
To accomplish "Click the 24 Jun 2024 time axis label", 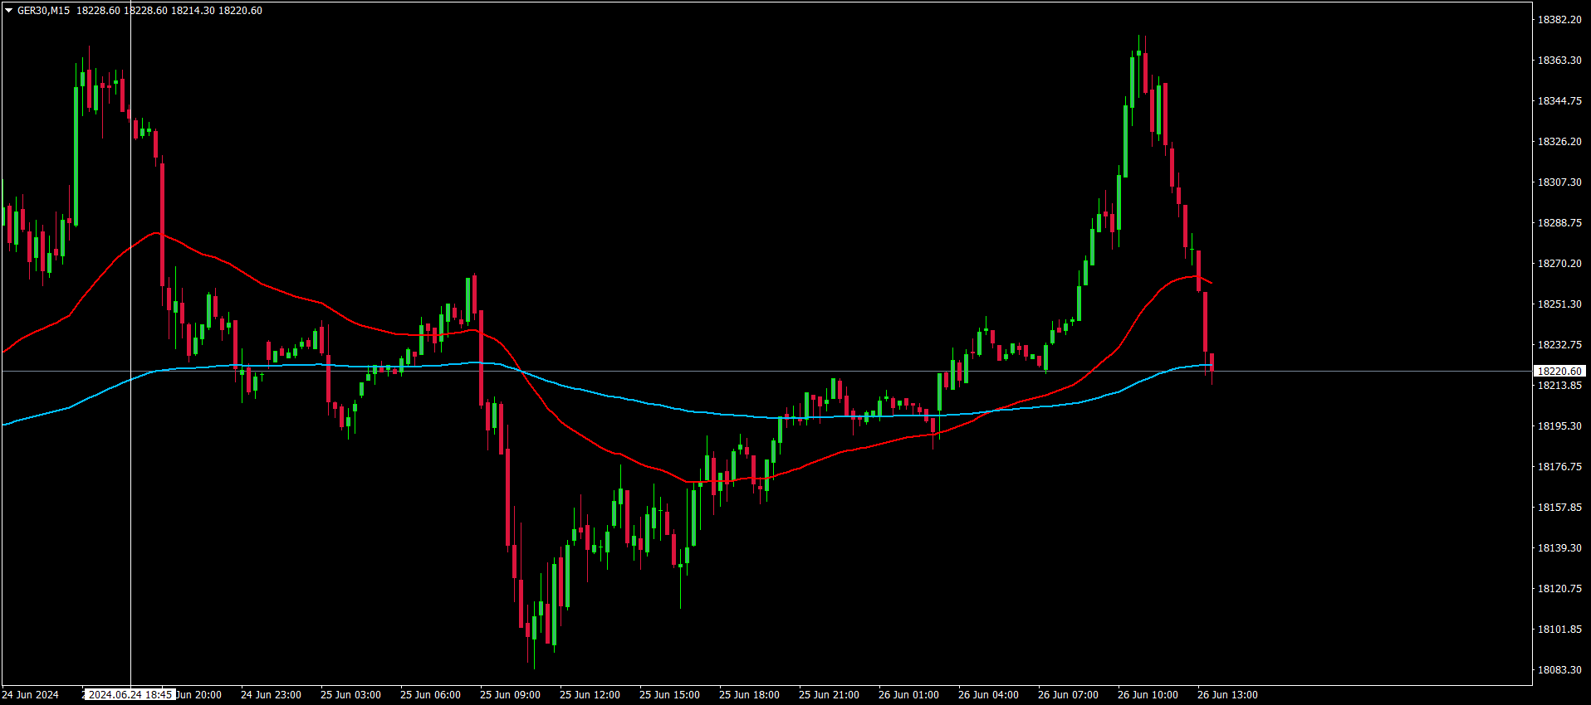I will [x=31, y=695].
